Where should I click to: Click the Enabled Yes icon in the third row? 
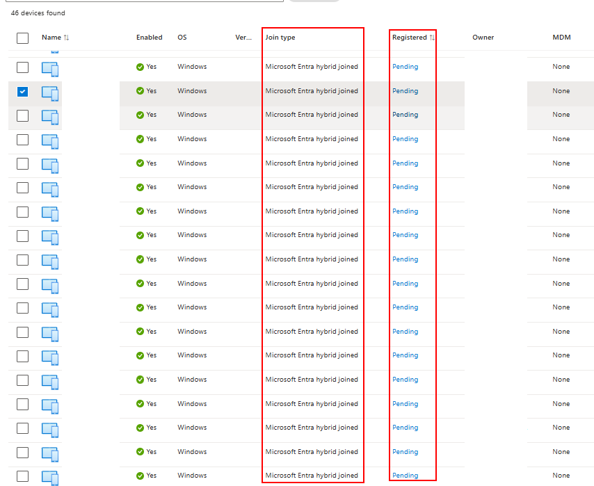138,114
